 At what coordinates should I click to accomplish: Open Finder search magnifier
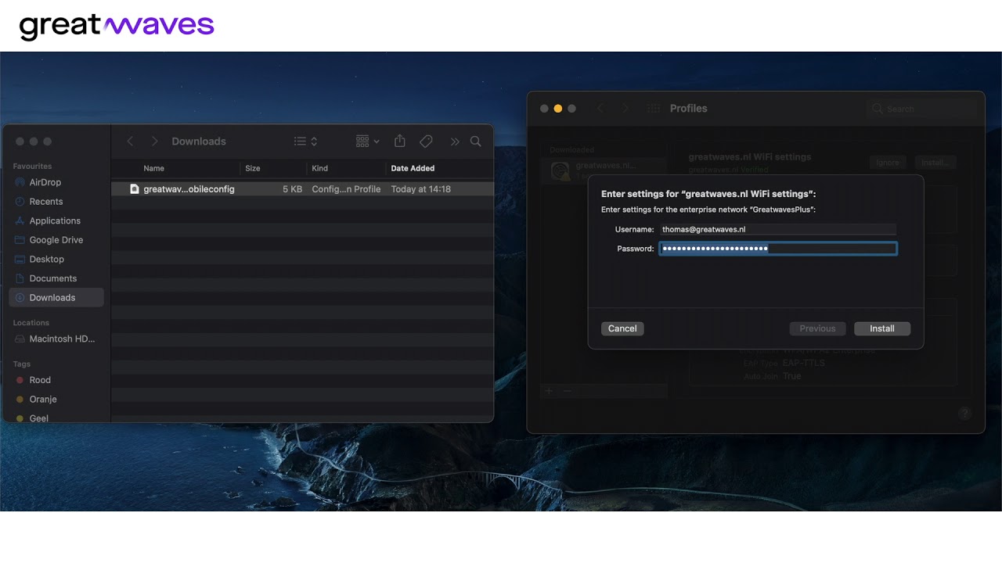pyautogui.click(x=475, y=142)
